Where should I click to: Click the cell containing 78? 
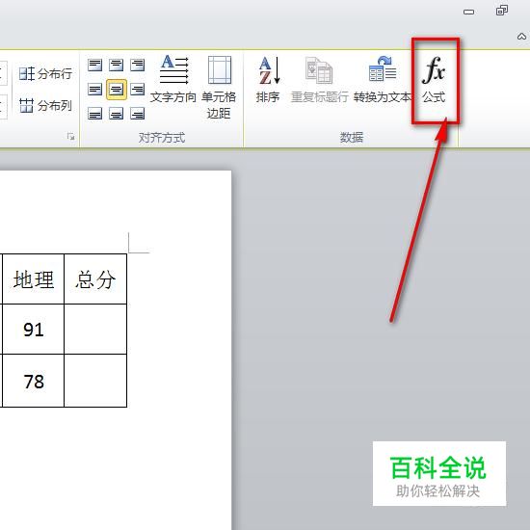[x=33, y=381]
